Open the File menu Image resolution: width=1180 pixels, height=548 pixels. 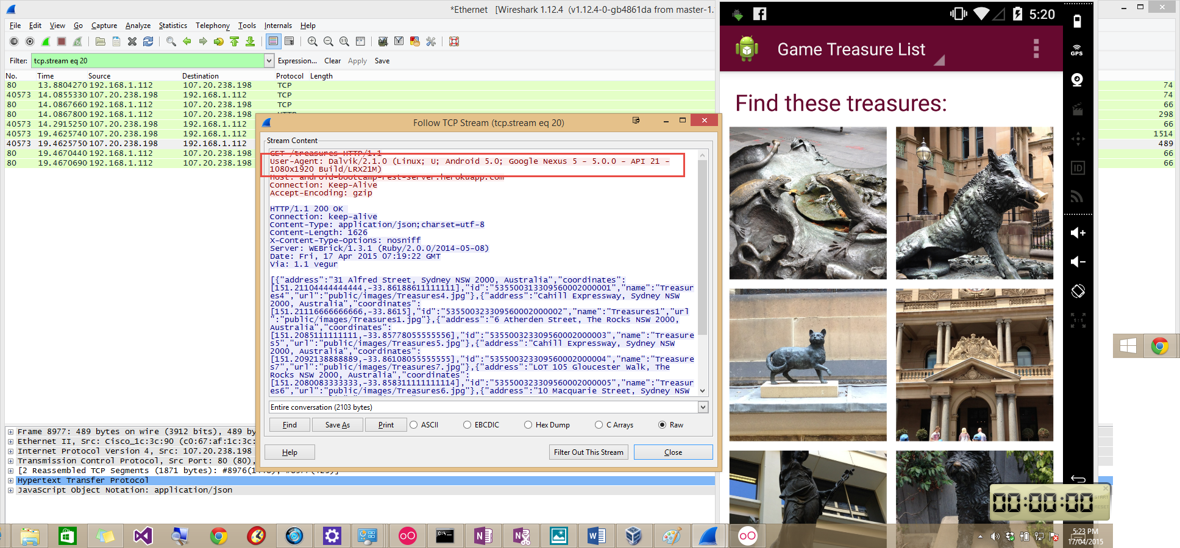pyautogui.click(x=15, y=26)
